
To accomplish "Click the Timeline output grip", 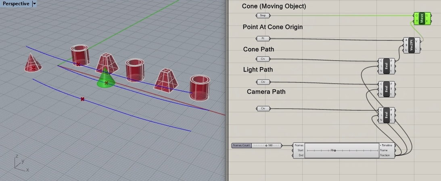I will pos(395,145).
